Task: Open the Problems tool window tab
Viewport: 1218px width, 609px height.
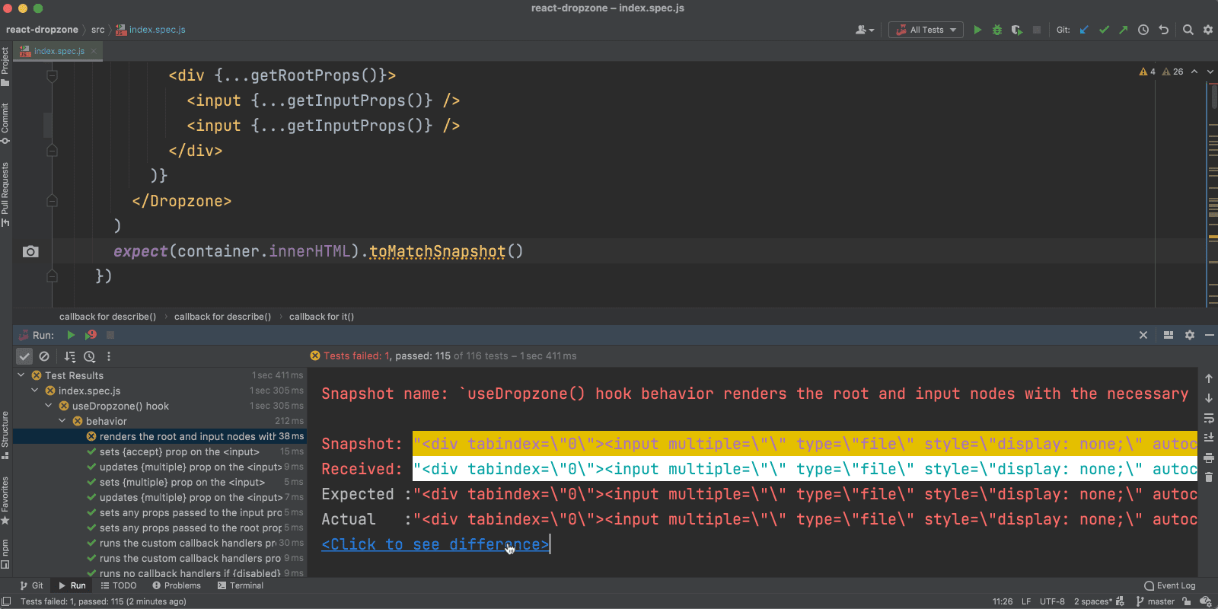Action: pyautogui.click(x=177, y=585)
